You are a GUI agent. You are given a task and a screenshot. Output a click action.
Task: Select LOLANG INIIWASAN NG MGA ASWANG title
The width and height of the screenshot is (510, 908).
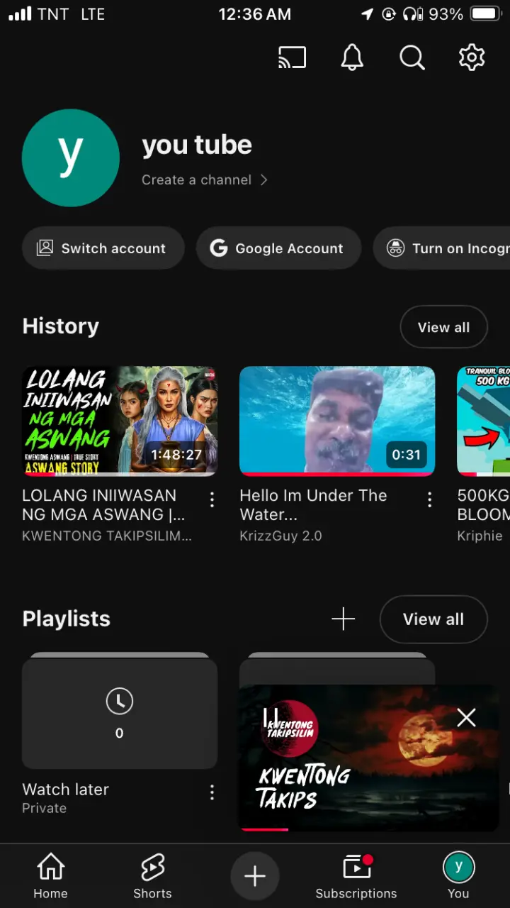pos(103,504)
